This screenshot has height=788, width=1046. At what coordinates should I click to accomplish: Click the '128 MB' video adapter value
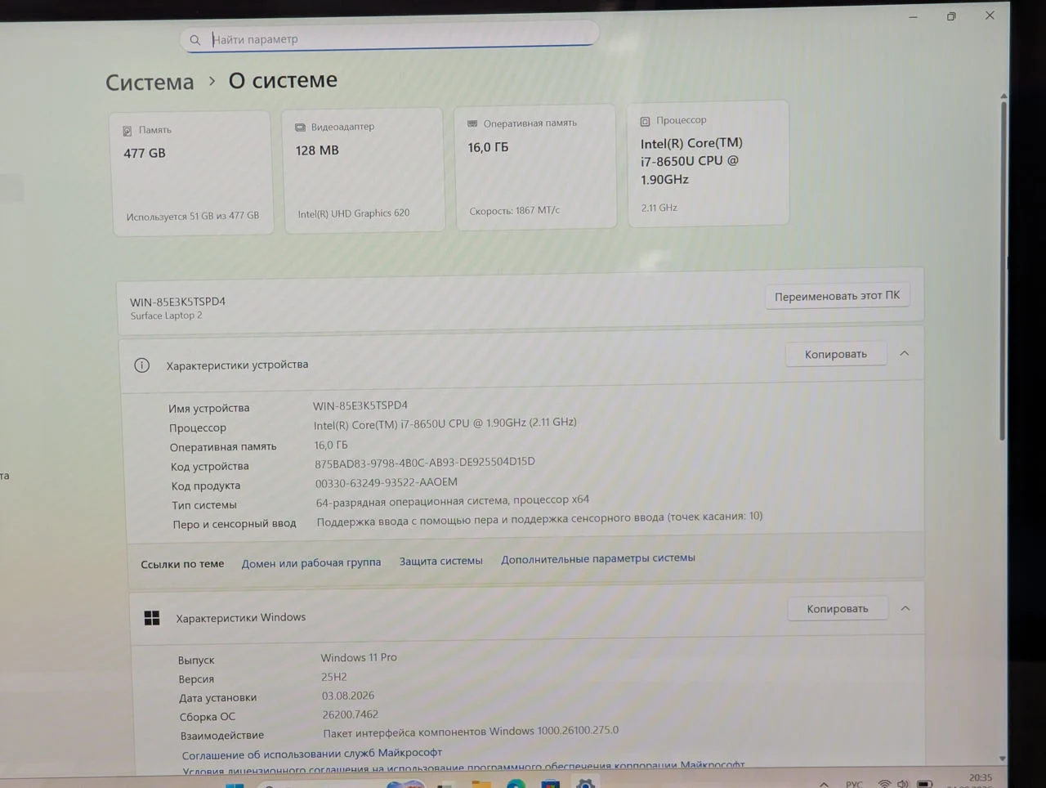317,150
